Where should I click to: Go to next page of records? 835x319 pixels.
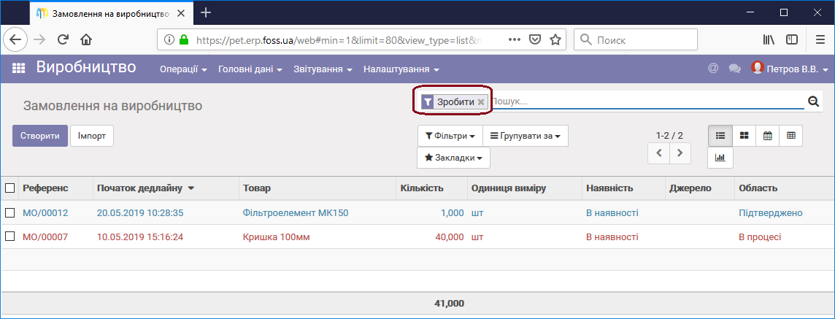[680, 153]
